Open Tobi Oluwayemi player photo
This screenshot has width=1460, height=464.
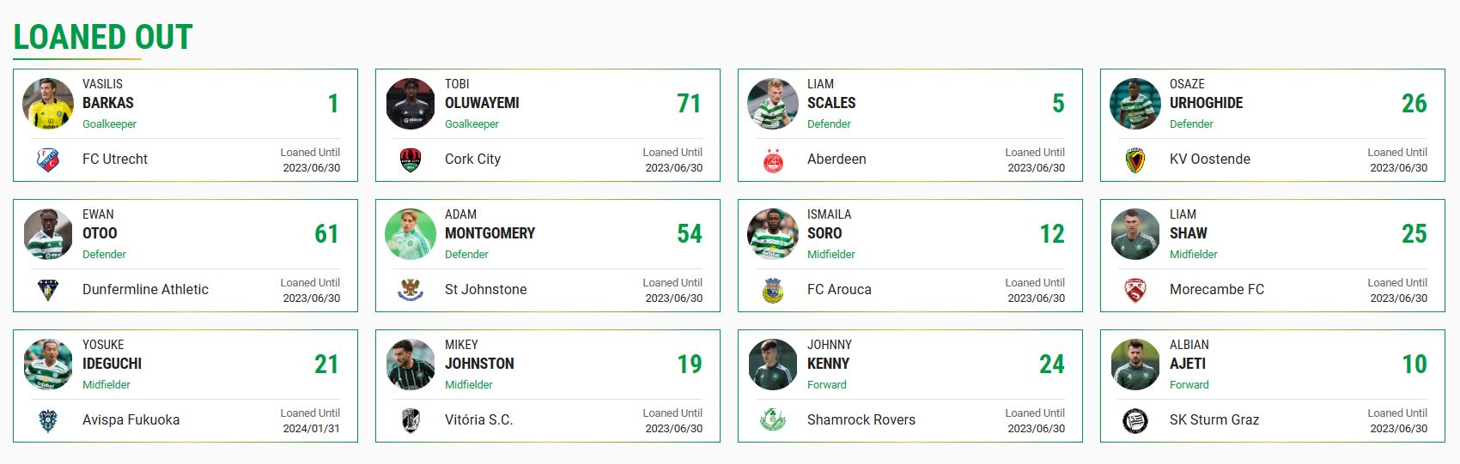411,104
